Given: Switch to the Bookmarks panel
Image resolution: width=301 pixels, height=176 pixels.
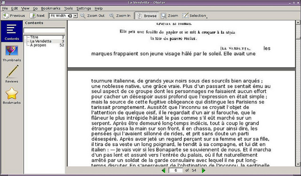Looking at the screenshot, I should (12, 96).
